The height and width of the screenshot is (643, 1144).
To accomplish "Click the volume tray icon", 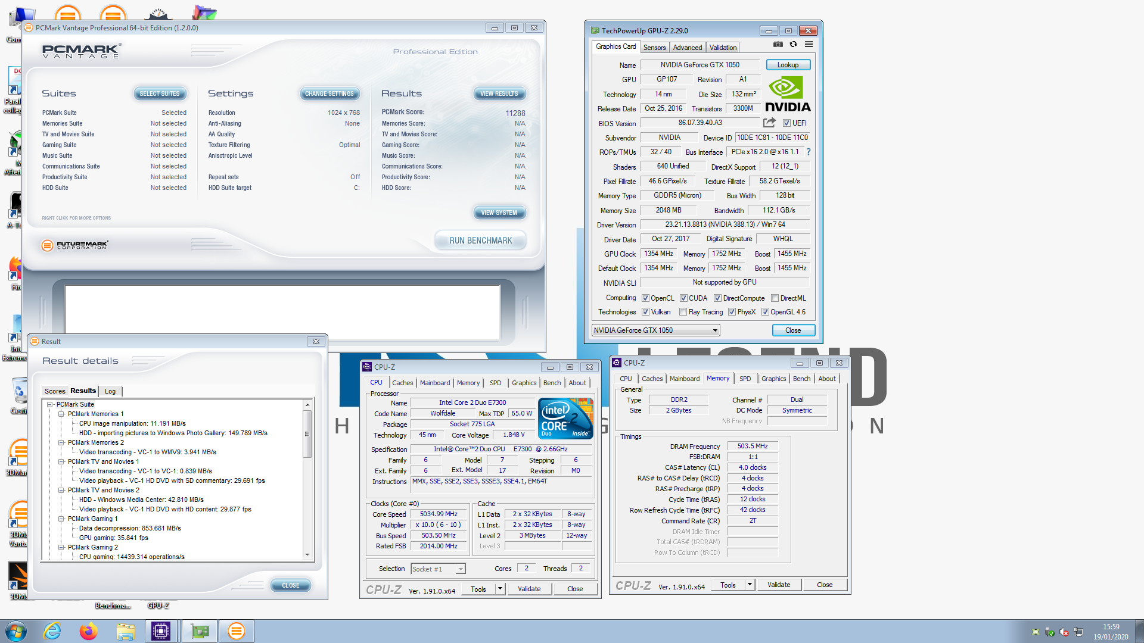I will (1064, 632).
